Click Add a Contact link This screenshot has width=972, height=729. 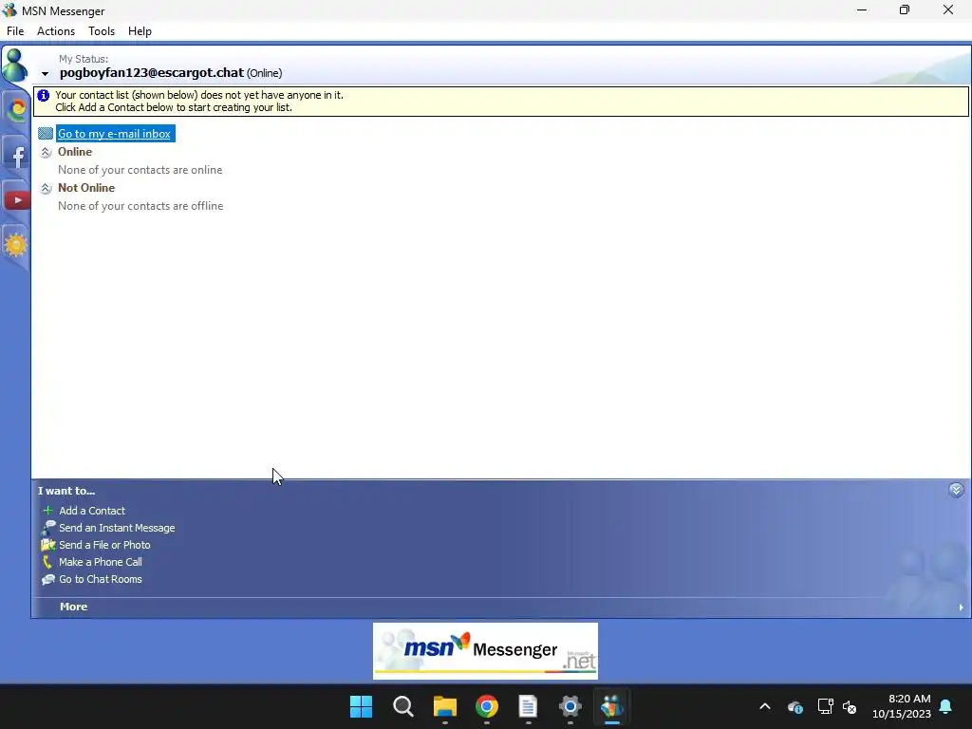tap(92, 511)
